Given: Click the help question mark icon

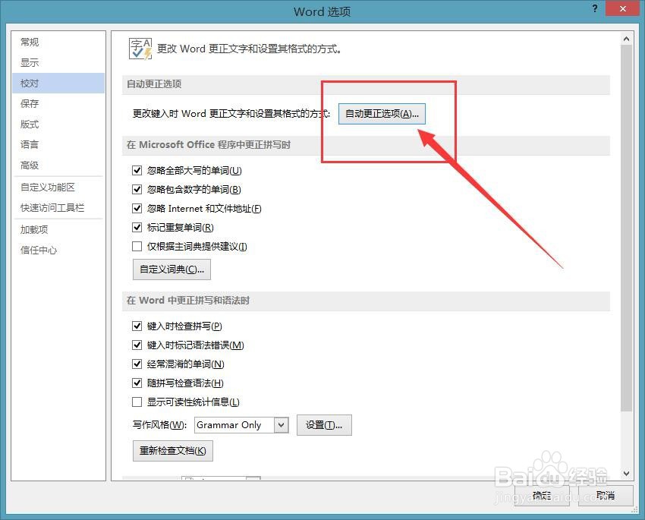Looking at the screenshot, I should pyautogui.click(x=595, y=8).
